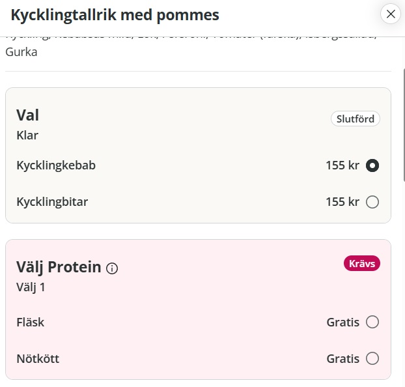Click the Välj Protein section heading

coord(59,266)
